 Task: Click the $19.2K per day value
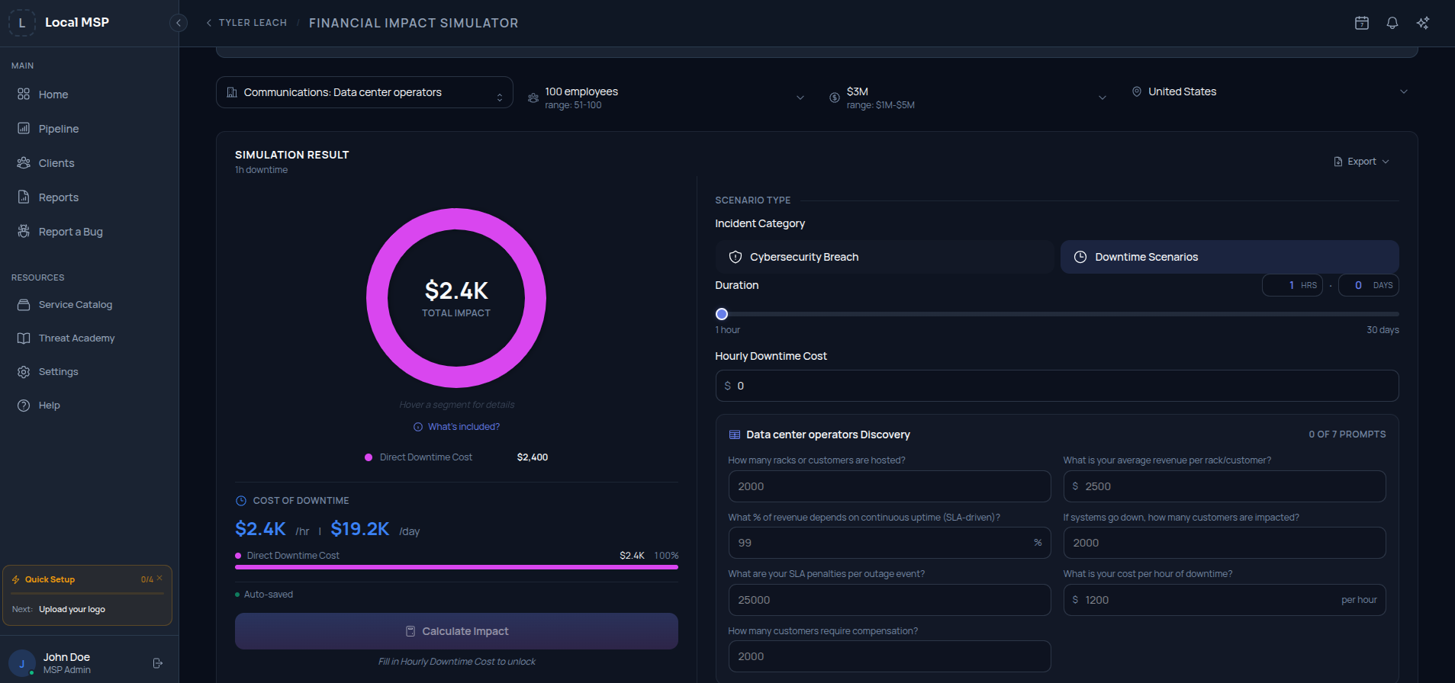[360, 529]
